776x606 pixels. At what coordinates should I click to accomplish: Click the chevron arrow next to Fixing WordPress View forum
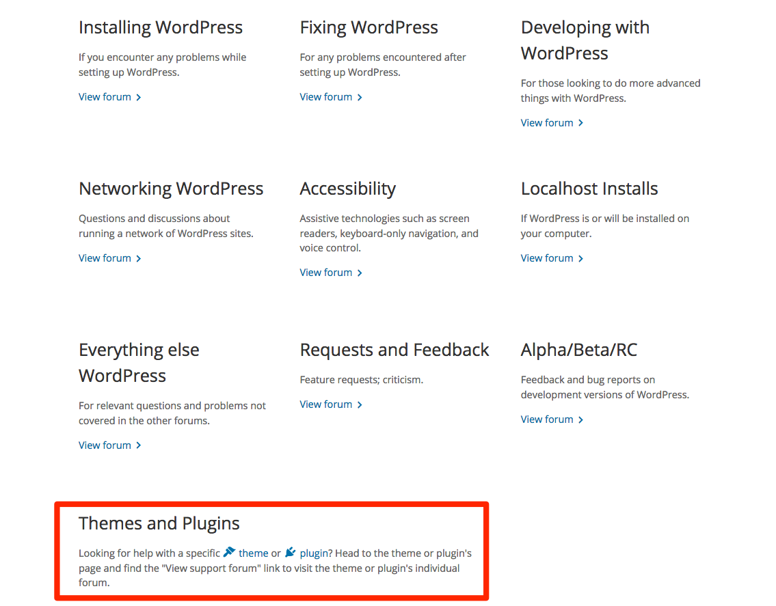360,98
